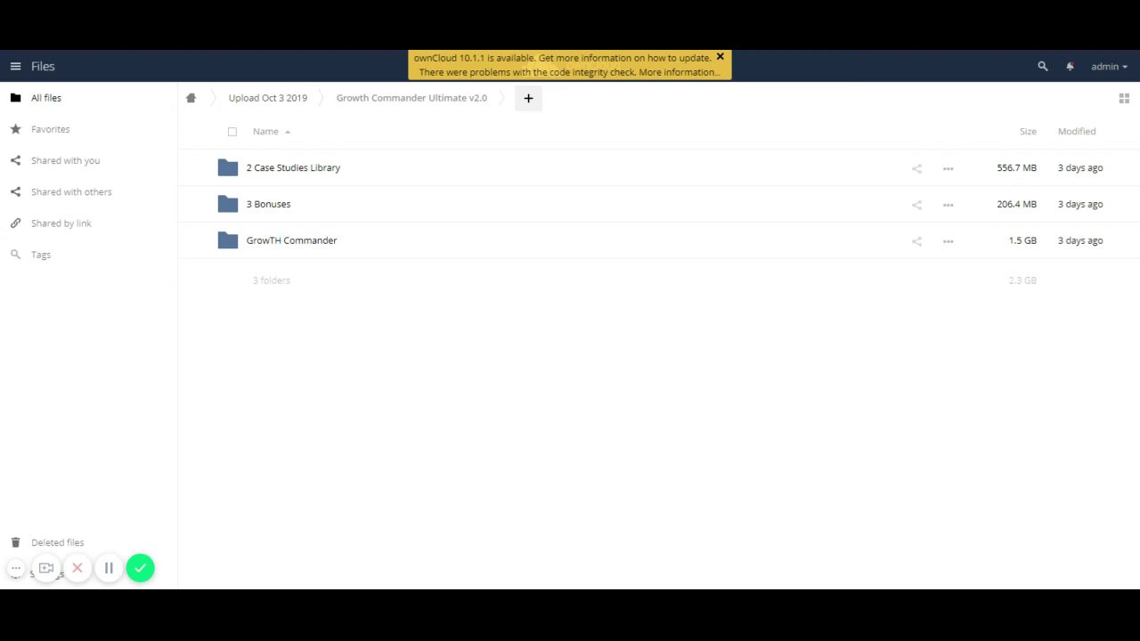This screenshot has height=641, width=1140.
Task: Open Upload Oct 3 2019 breadcrumb
Action: click(x=267, y=98)
